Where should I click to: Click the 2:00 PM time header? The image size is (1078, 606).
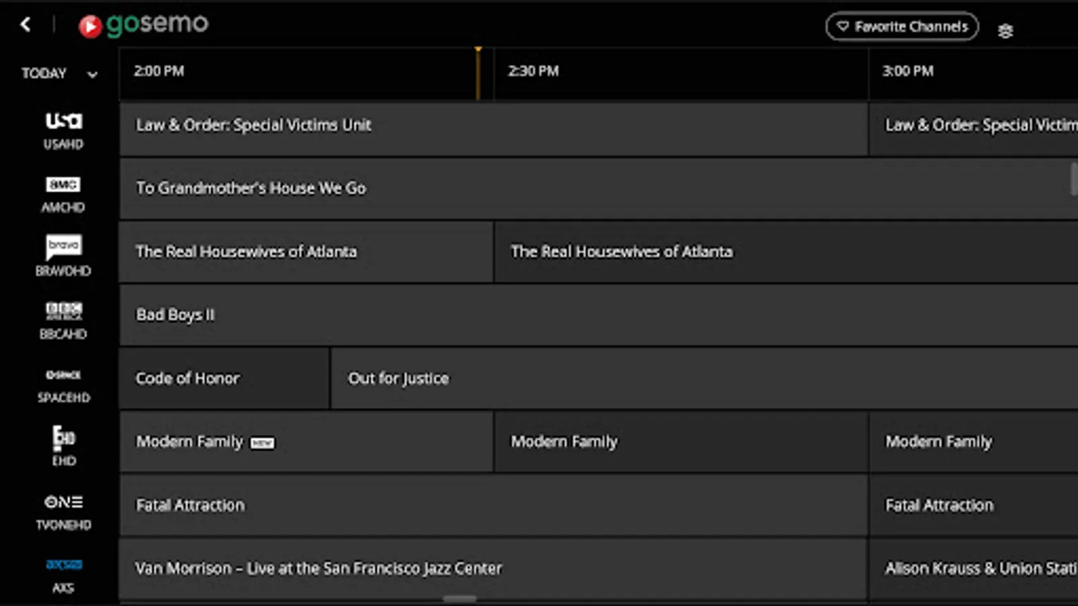point(159,71)
